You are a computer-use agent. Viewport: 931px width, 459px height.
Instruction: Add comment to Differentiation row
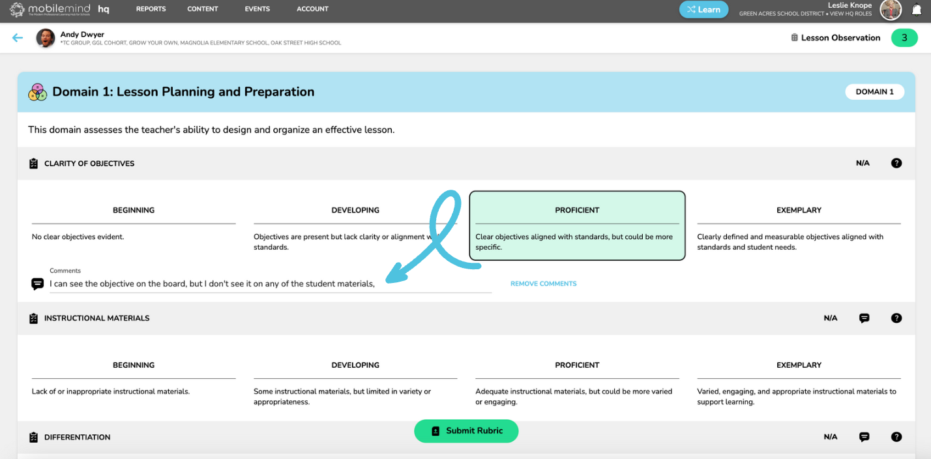click(864, 437)
